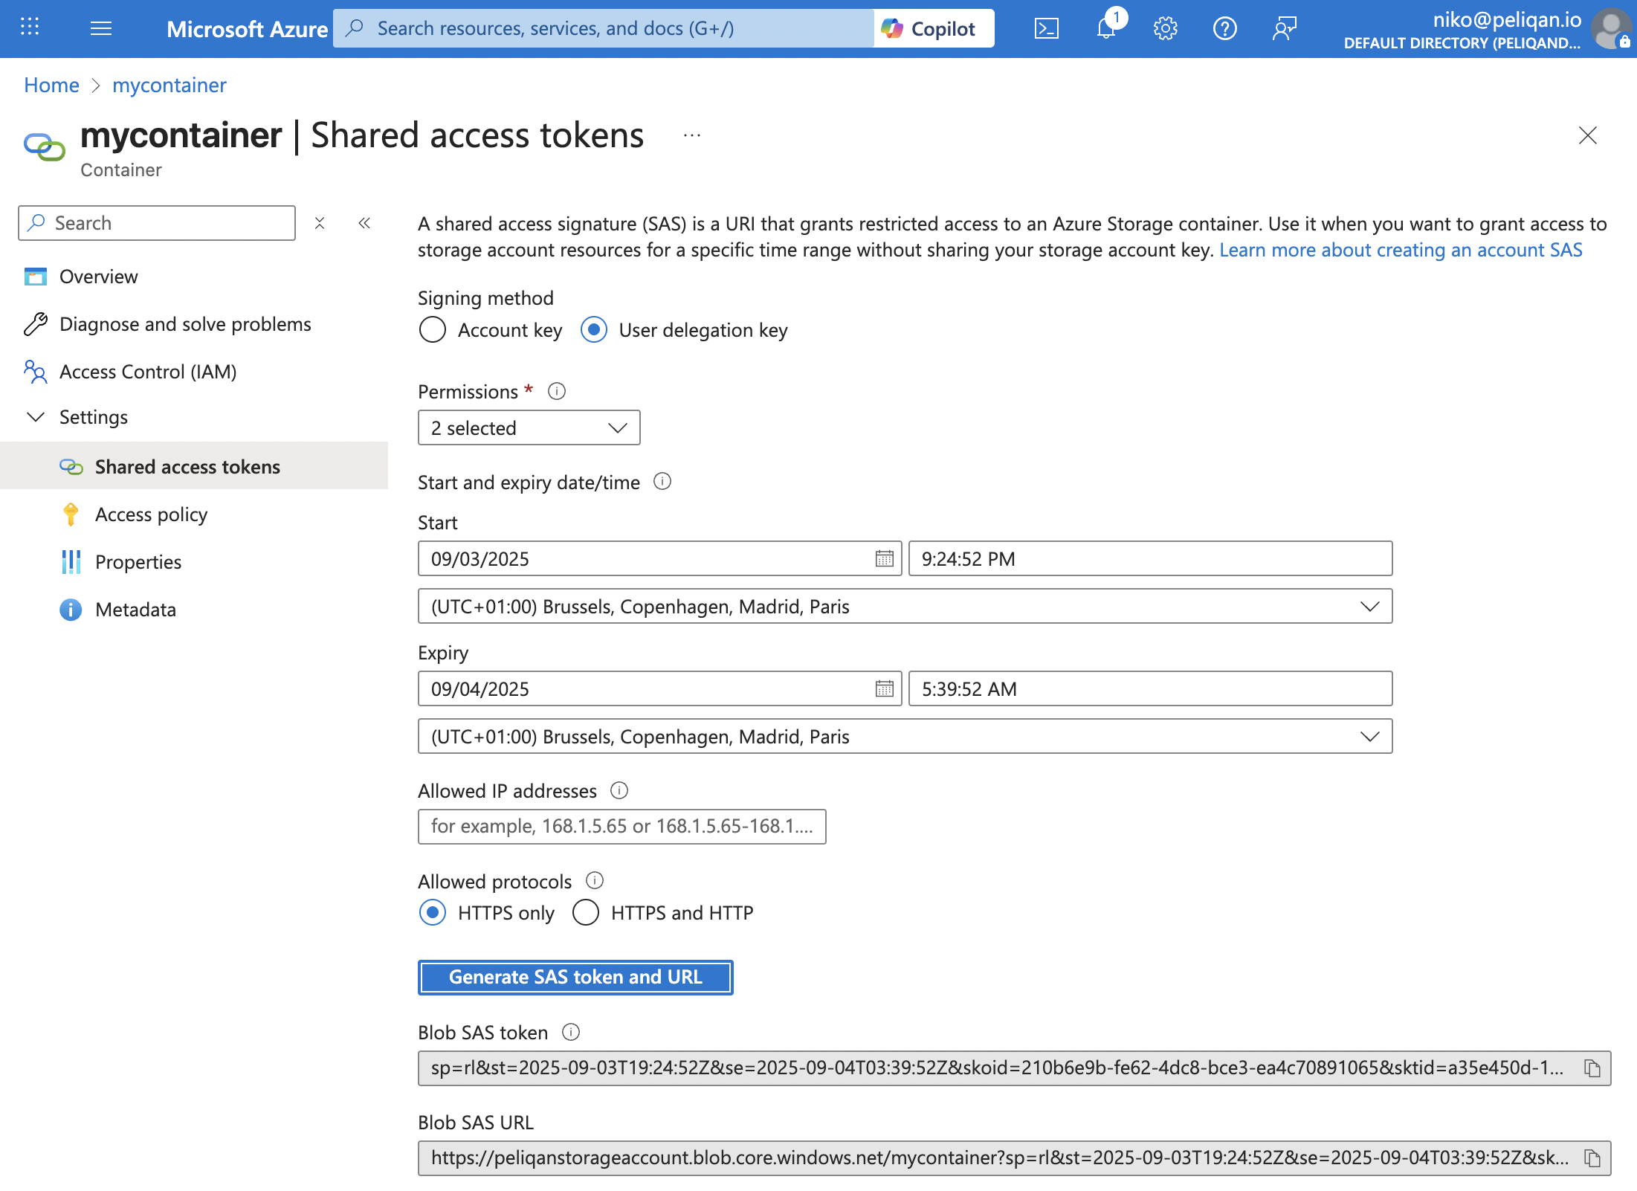Close the Shared access tokens blade
This screenshot has width=1637, height=1191.
coord(1587,135)
